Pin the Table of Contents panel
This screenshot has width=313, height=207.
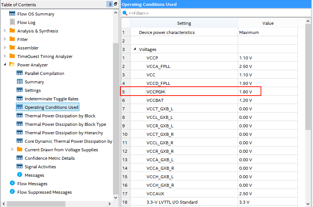point(110,4)
